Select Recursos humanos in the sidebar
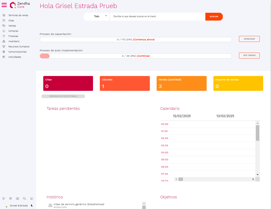Screen dimensions: 271x209 coord(19,47)
